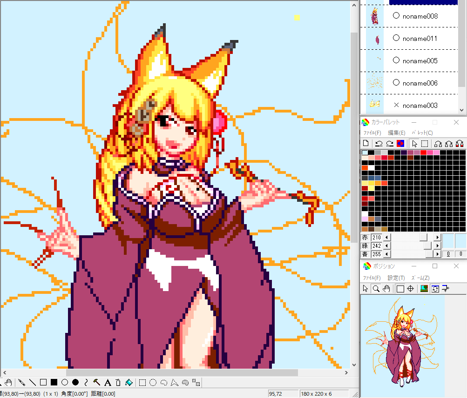Viewport: 467px width, 398px height.
Task: Open ズーム(Z) menu in Position window
Action: pyautogui.click(x=420, y=278)
